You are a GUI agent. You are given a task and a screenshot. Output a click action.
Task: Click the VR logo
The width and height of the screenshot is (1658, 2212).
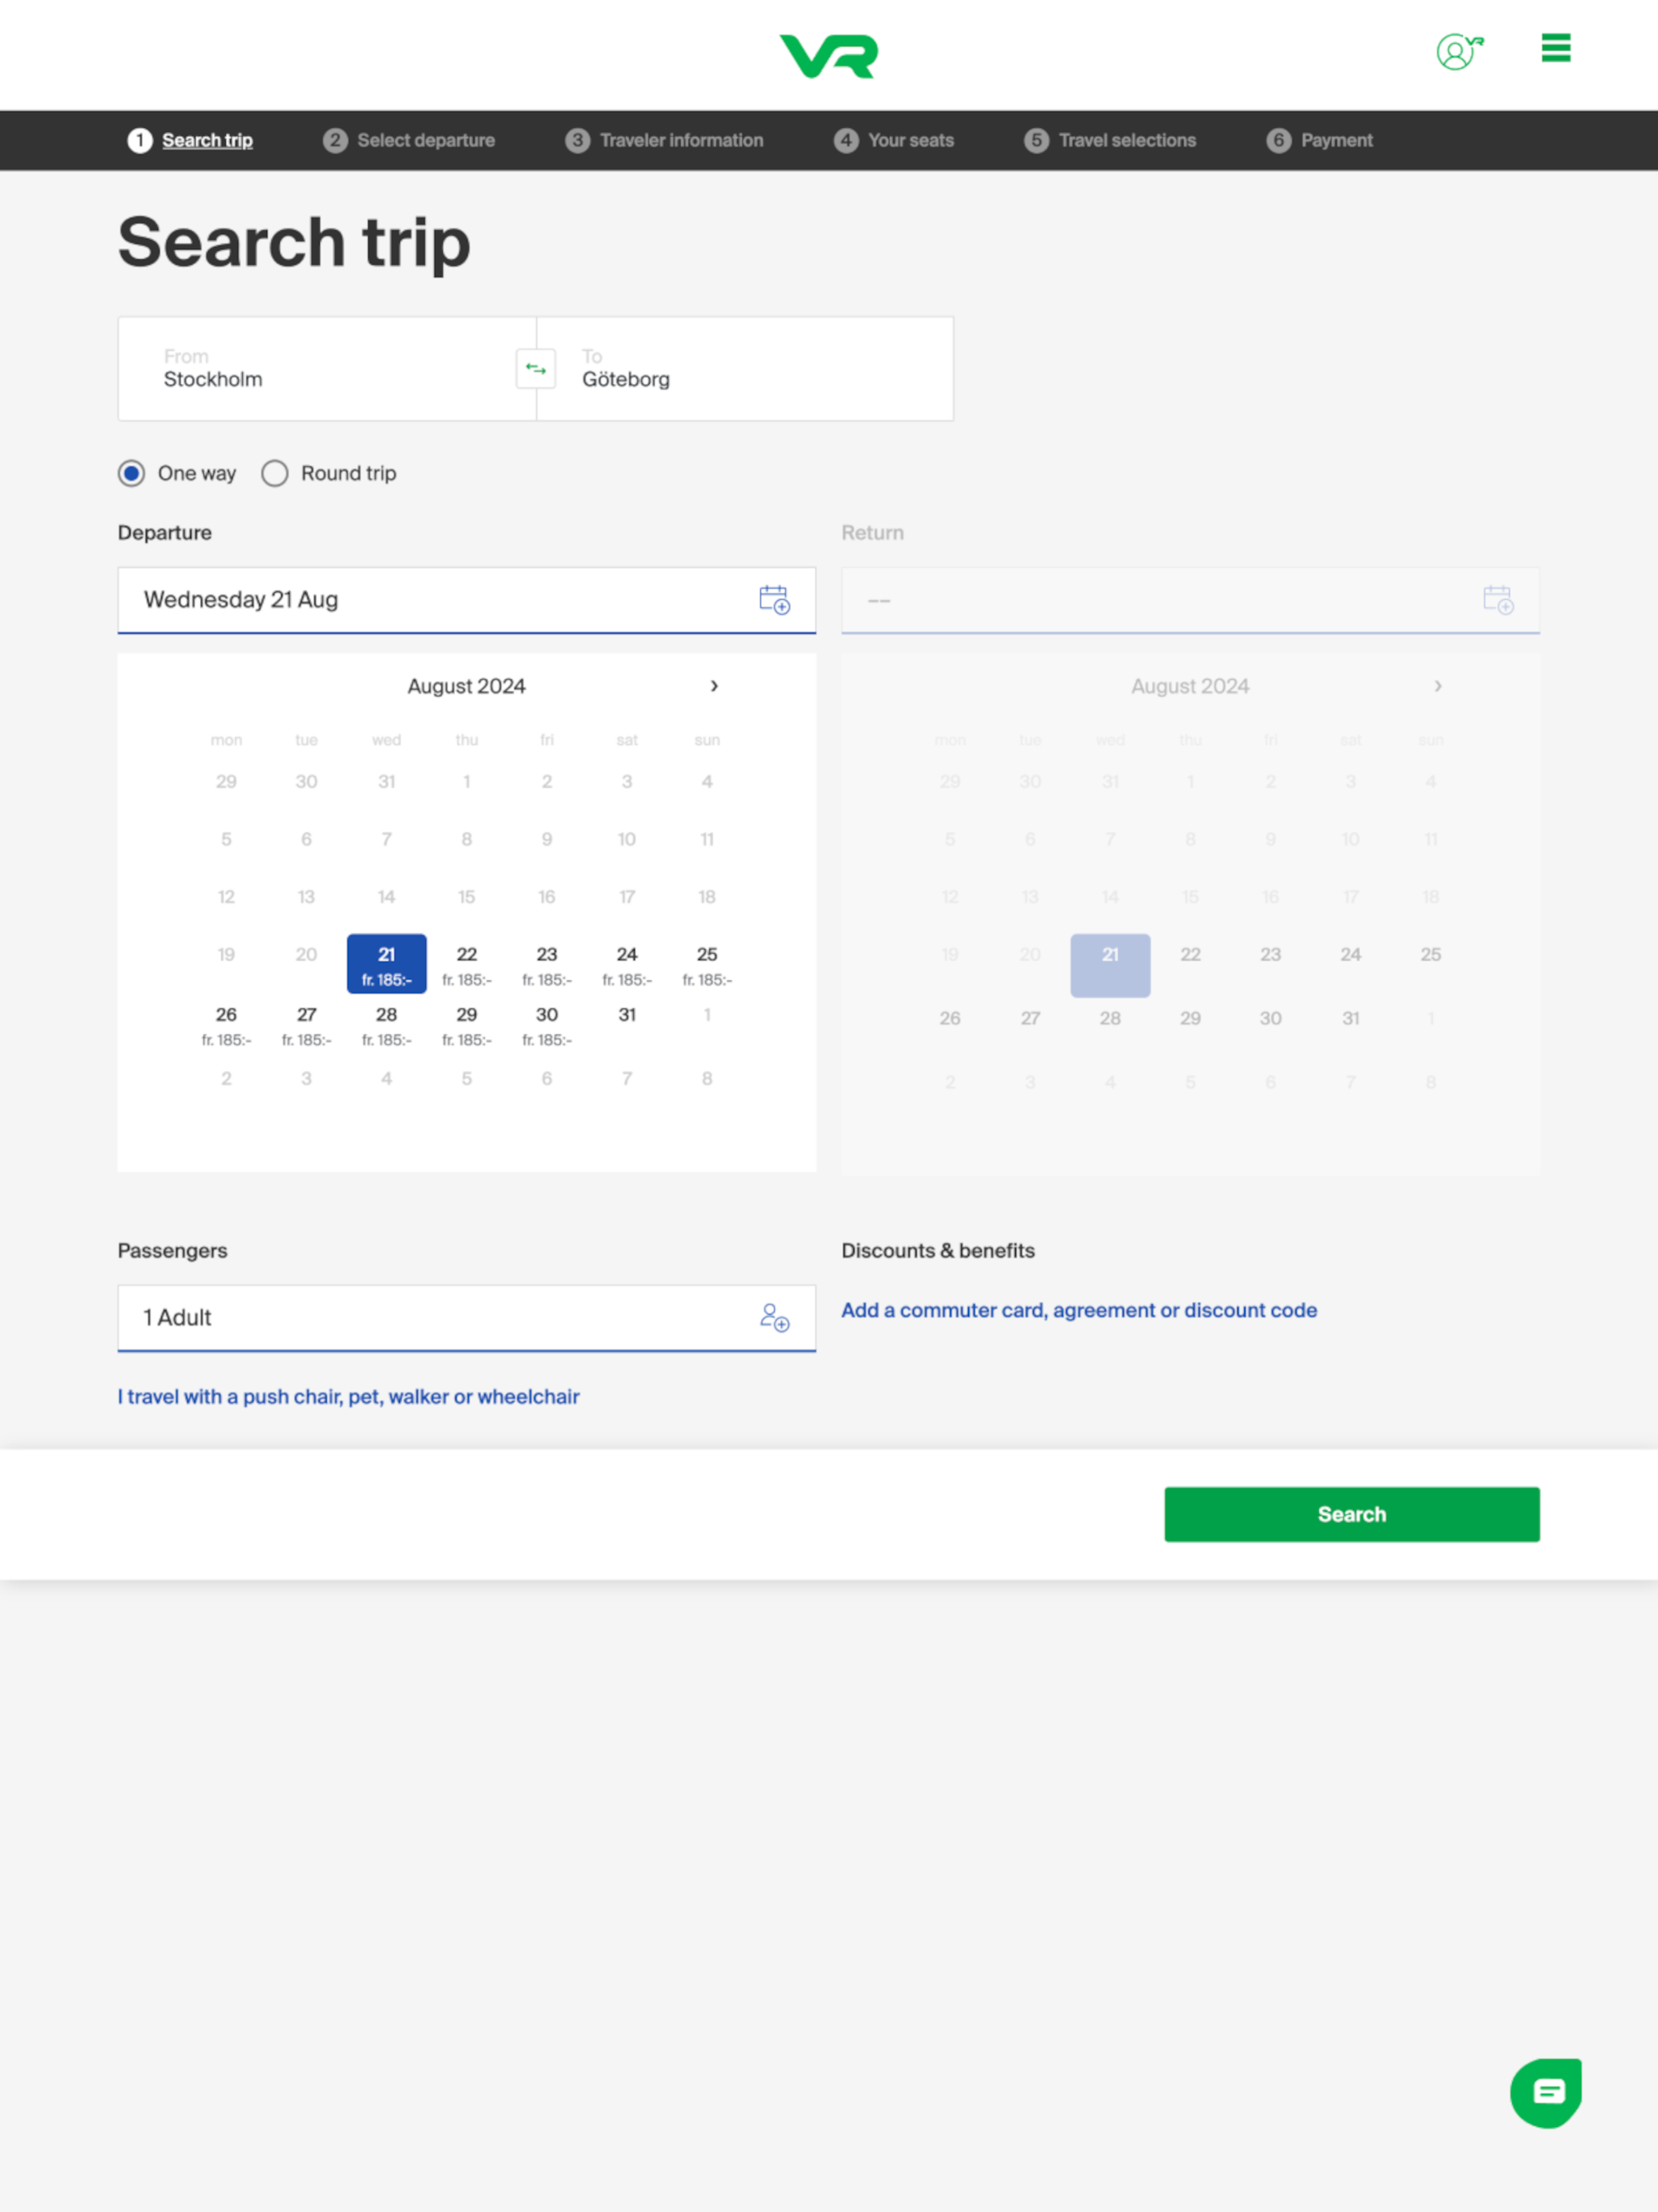pos(828,56)
